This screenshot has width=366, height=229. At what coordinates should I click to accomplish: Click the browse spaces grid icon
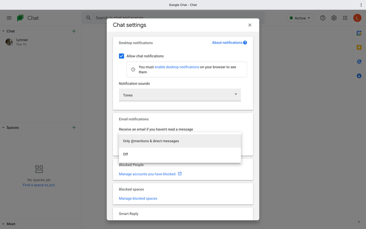[39, 169]
